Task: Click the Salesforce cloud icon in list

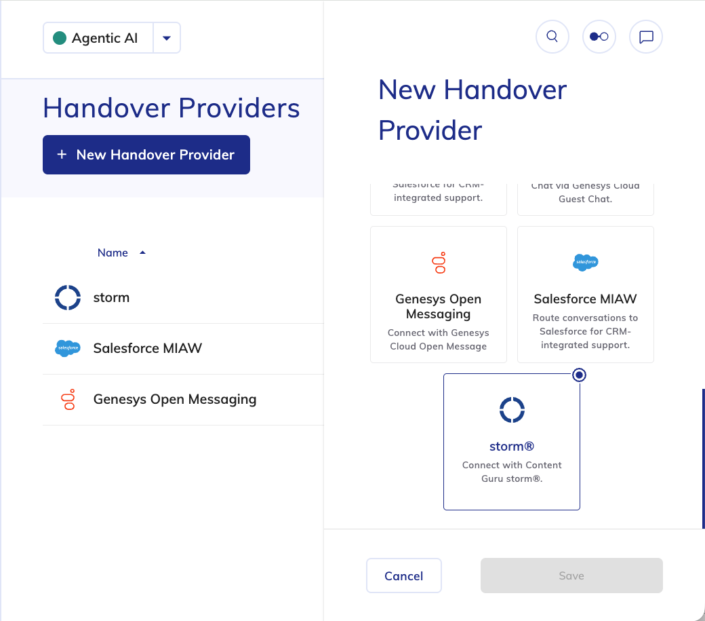Action: 68,348
